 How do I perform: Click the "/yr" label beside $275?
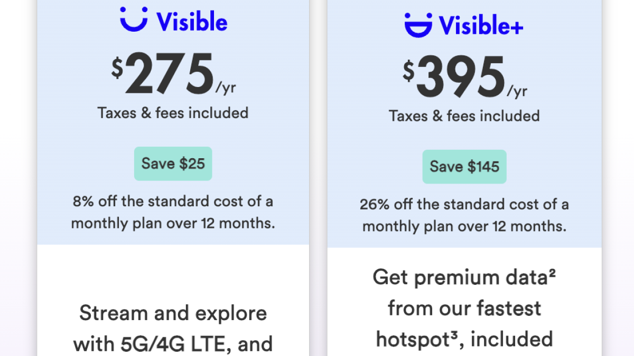click(226, 88)
